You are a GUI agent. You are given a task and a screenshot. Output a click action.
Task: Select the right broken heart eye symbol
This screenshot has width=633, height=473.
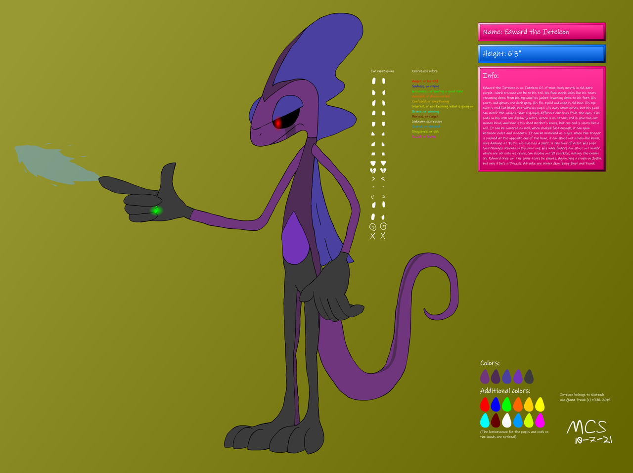(383, 171)
